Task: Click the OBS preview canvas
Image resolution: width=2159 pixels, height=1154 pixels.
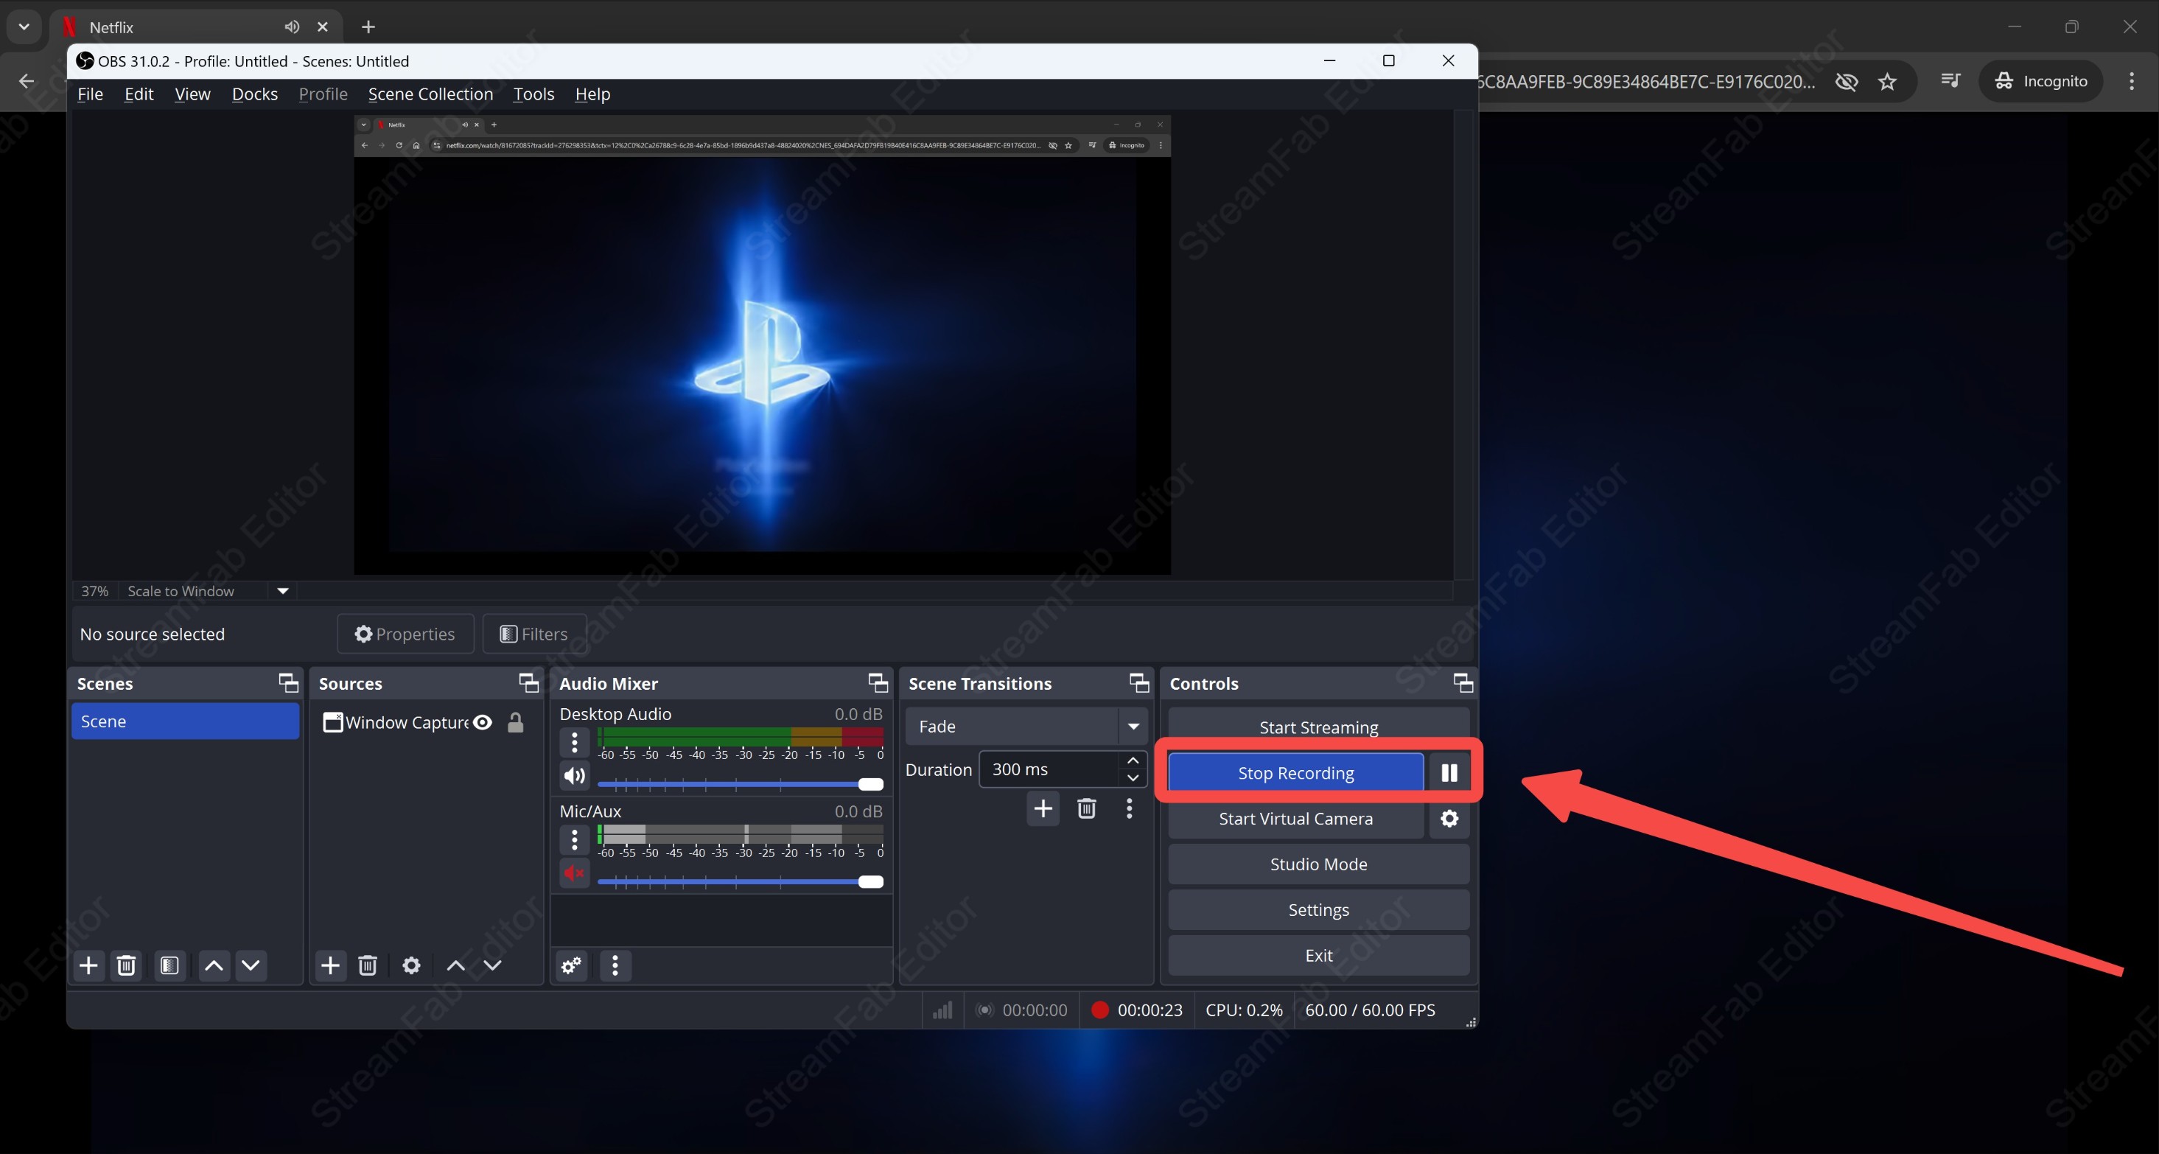Action: [x=762, y=346]
